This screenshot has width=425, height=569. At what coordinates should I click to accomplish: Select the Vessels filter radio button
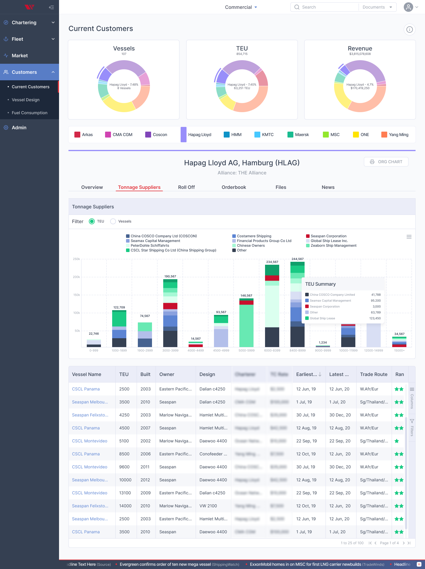(113, 221)
